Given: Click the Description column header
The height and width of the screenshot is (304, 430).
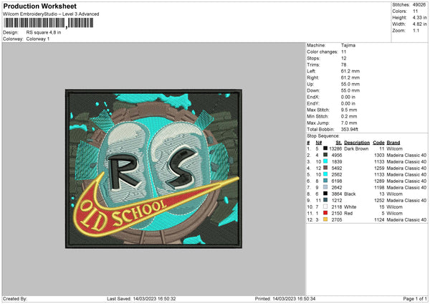Looking at the screenshot, I should click(357, 143).
